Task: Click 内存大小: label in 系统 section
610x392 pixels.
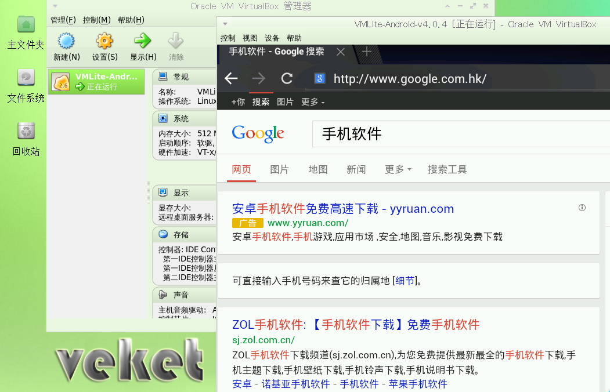Action: coord(175,133)
